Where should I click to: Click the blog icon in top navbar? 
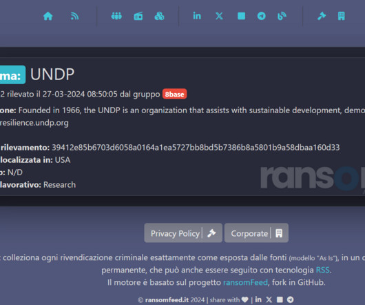[282, 17]
